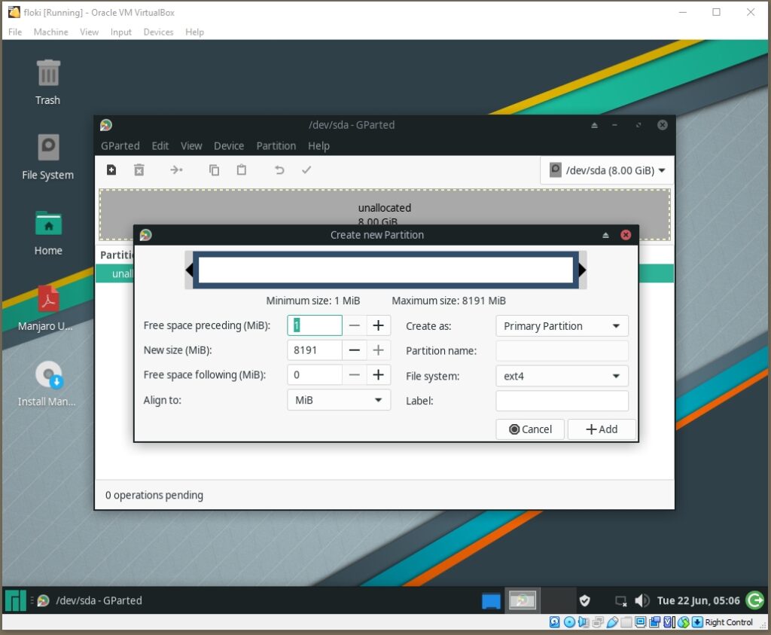Image resolution: width=771 pixels, height=635 pixels.
Task: Open the File system ext4 dropdown
Action: click(x=562, y=377)
